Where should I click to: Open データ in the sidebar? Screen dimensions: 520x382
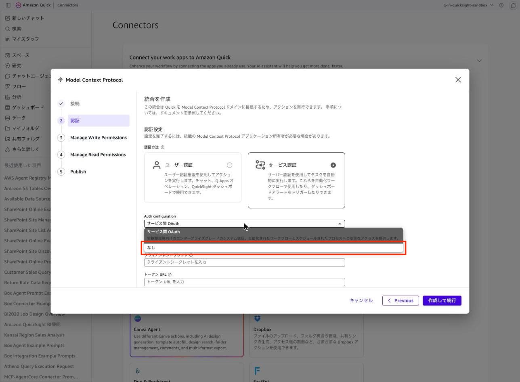[x=19, y=118]
